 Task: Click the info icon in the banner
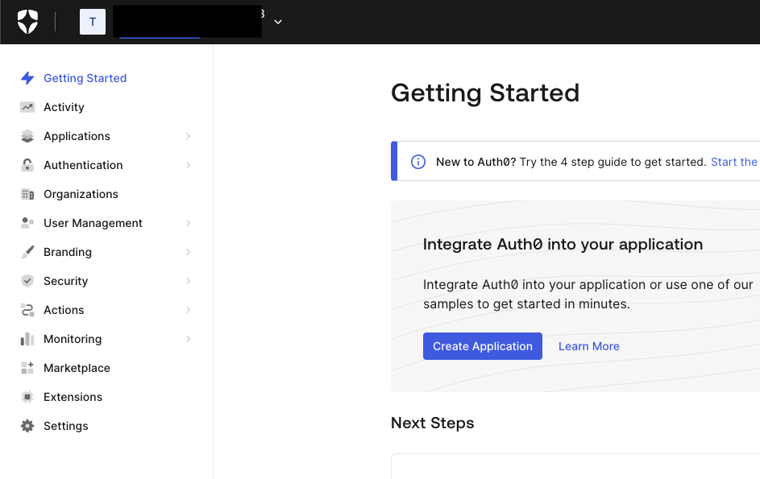[418, 162]
